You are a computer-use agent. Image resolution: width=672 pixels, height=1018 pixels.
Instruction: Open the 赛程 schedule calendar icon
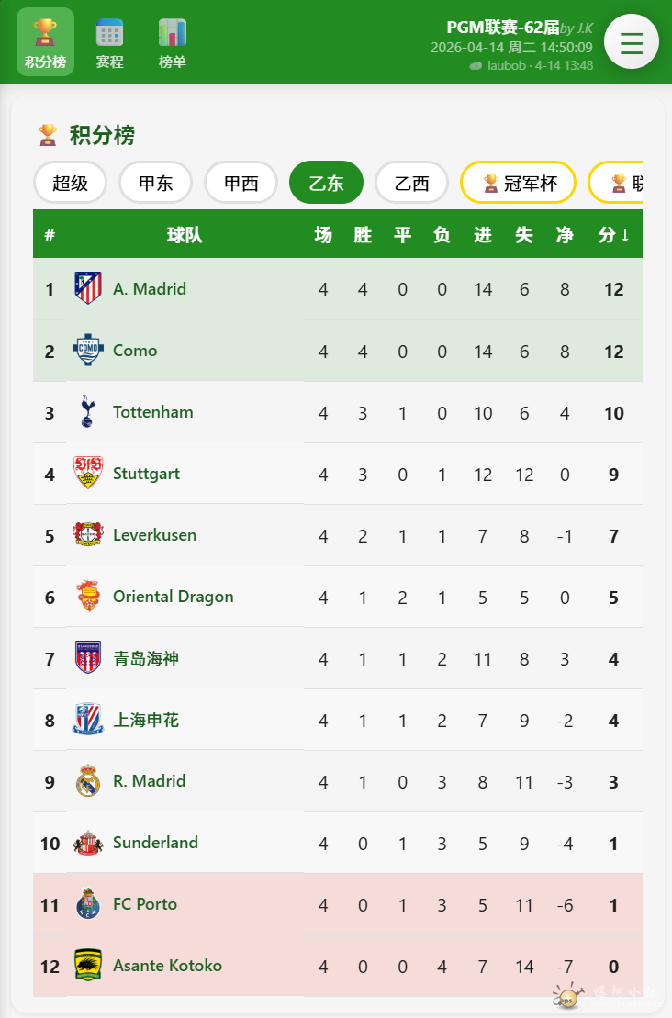tap(109, 34)
